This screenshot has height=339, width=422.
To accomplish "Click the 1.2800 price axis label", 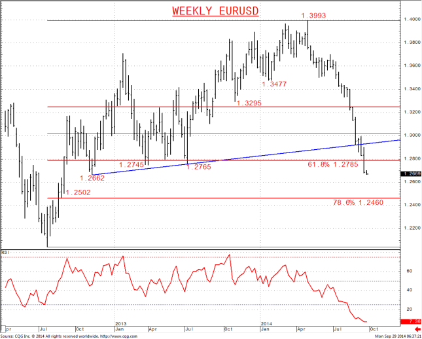I will click(x=412, y=159).
